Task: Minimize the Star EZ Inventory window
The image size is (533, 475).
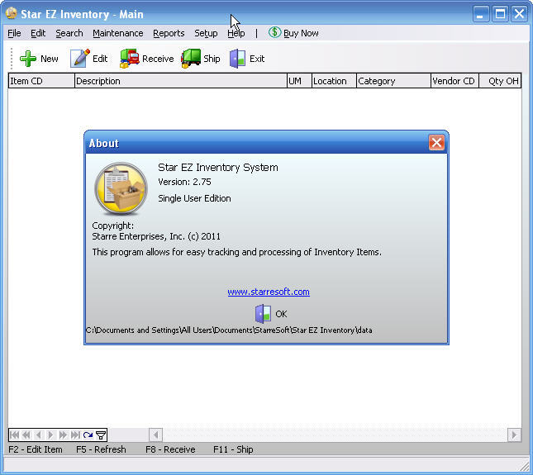Action: coord(481,14)
